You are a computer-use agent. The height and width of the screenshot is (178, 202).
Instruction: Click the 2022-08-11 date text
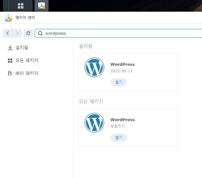[121, 71]
